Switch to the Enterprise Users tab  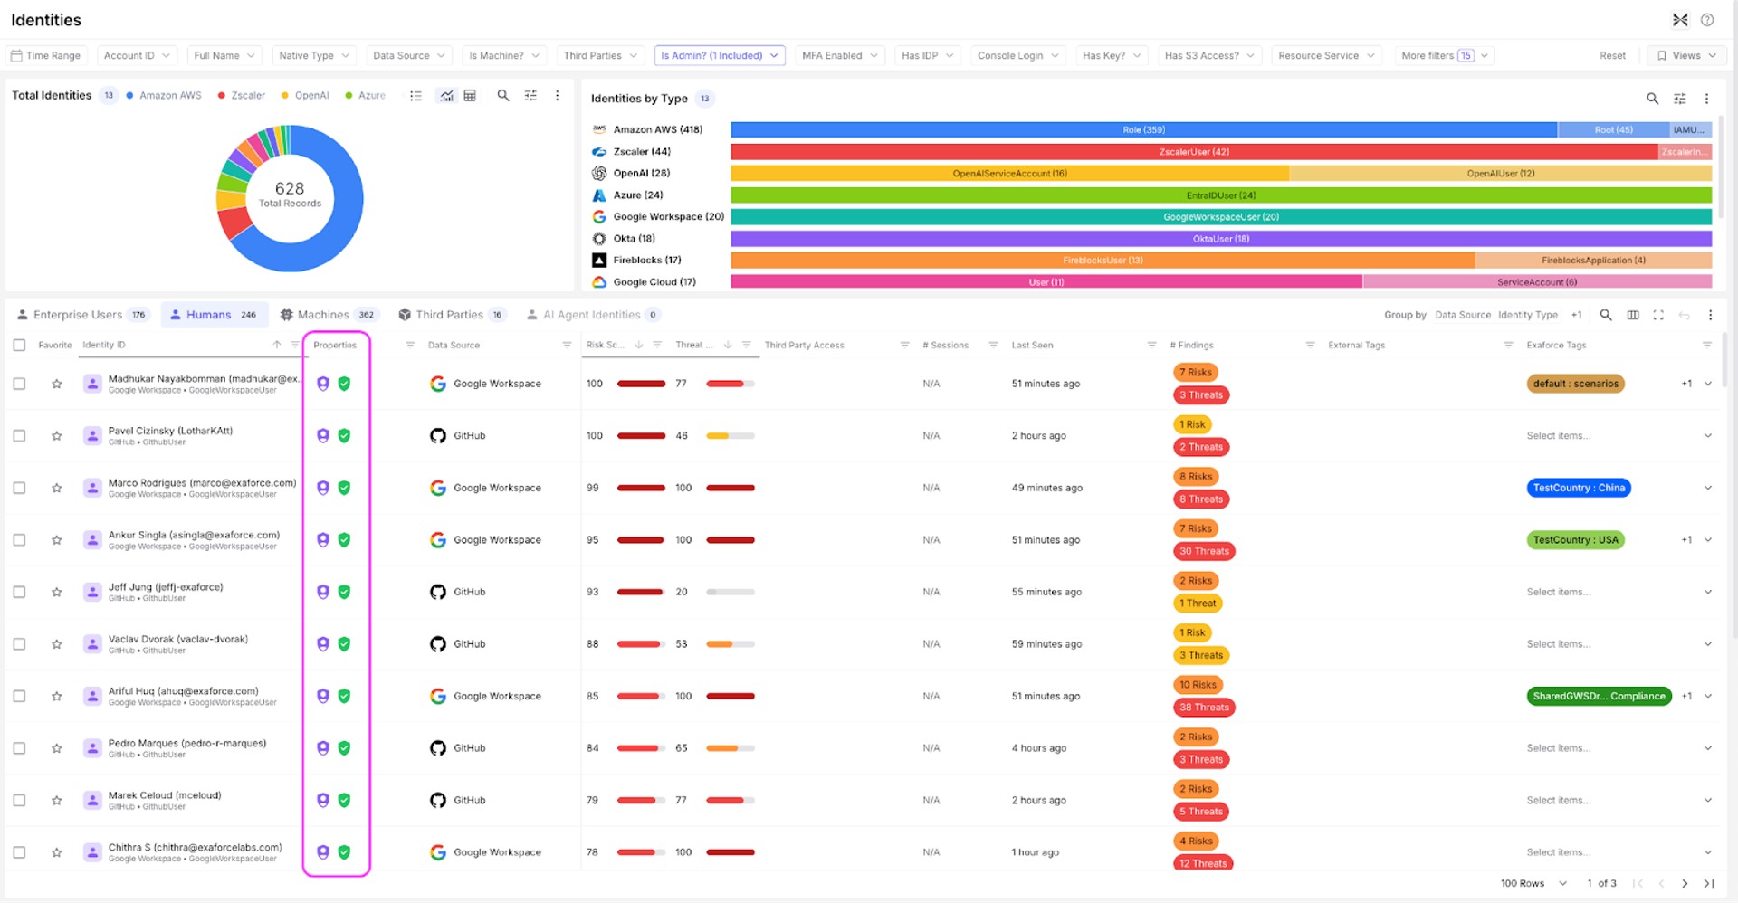[81, 315]
